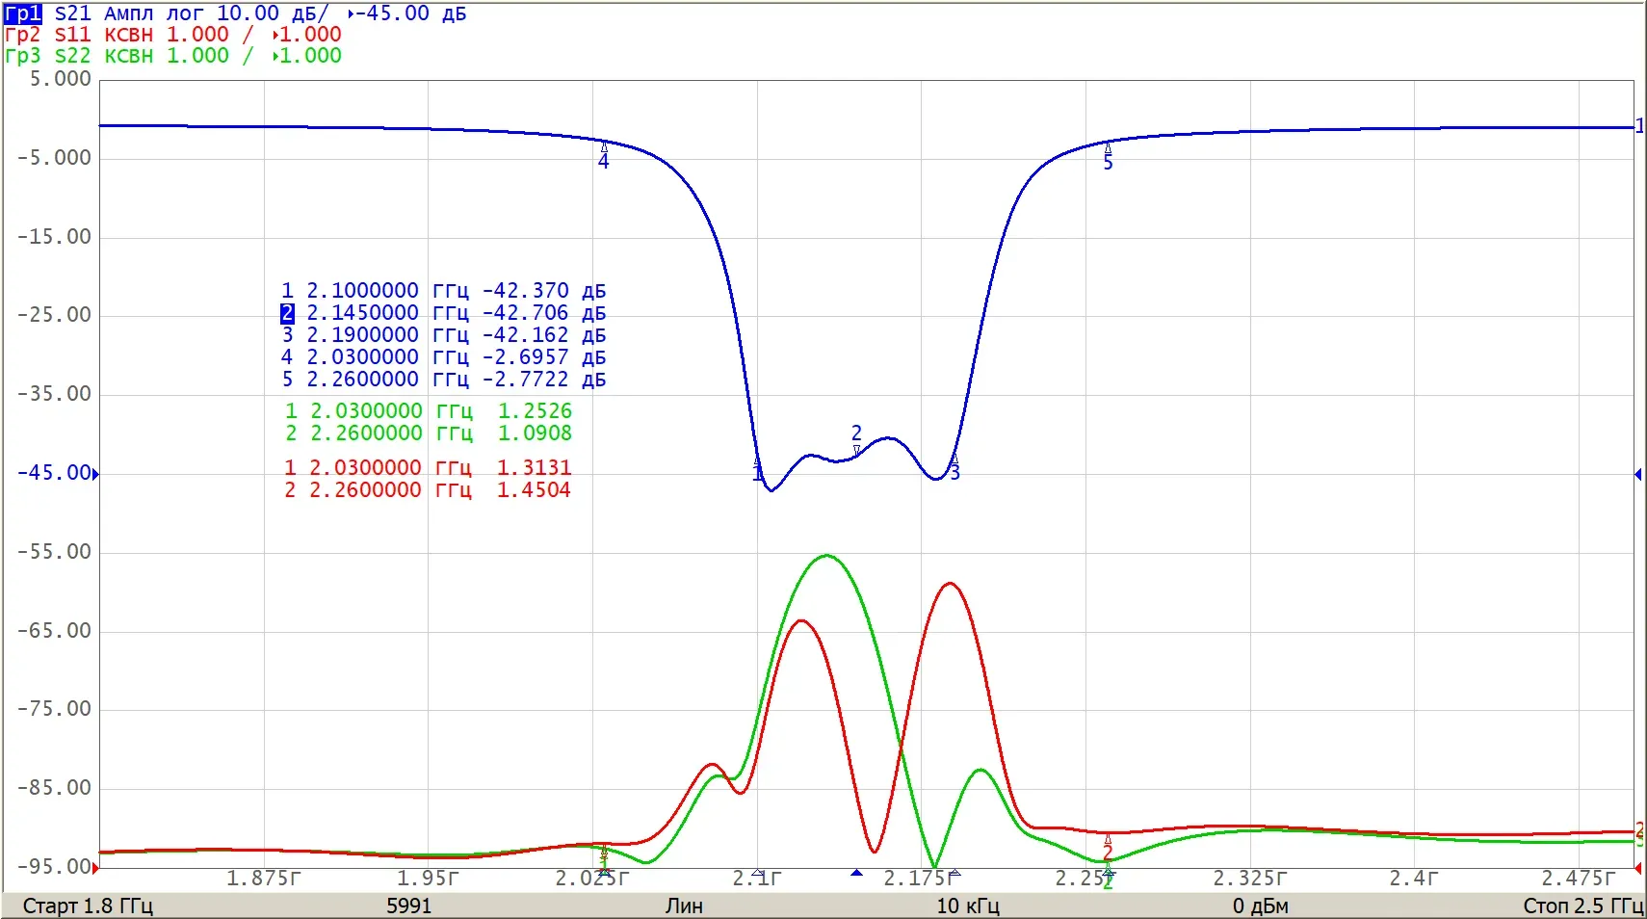This screenshot has width=1647, height=919.
Task: Click blue marker row -2.7722 дБ
Action: [443, 380]
